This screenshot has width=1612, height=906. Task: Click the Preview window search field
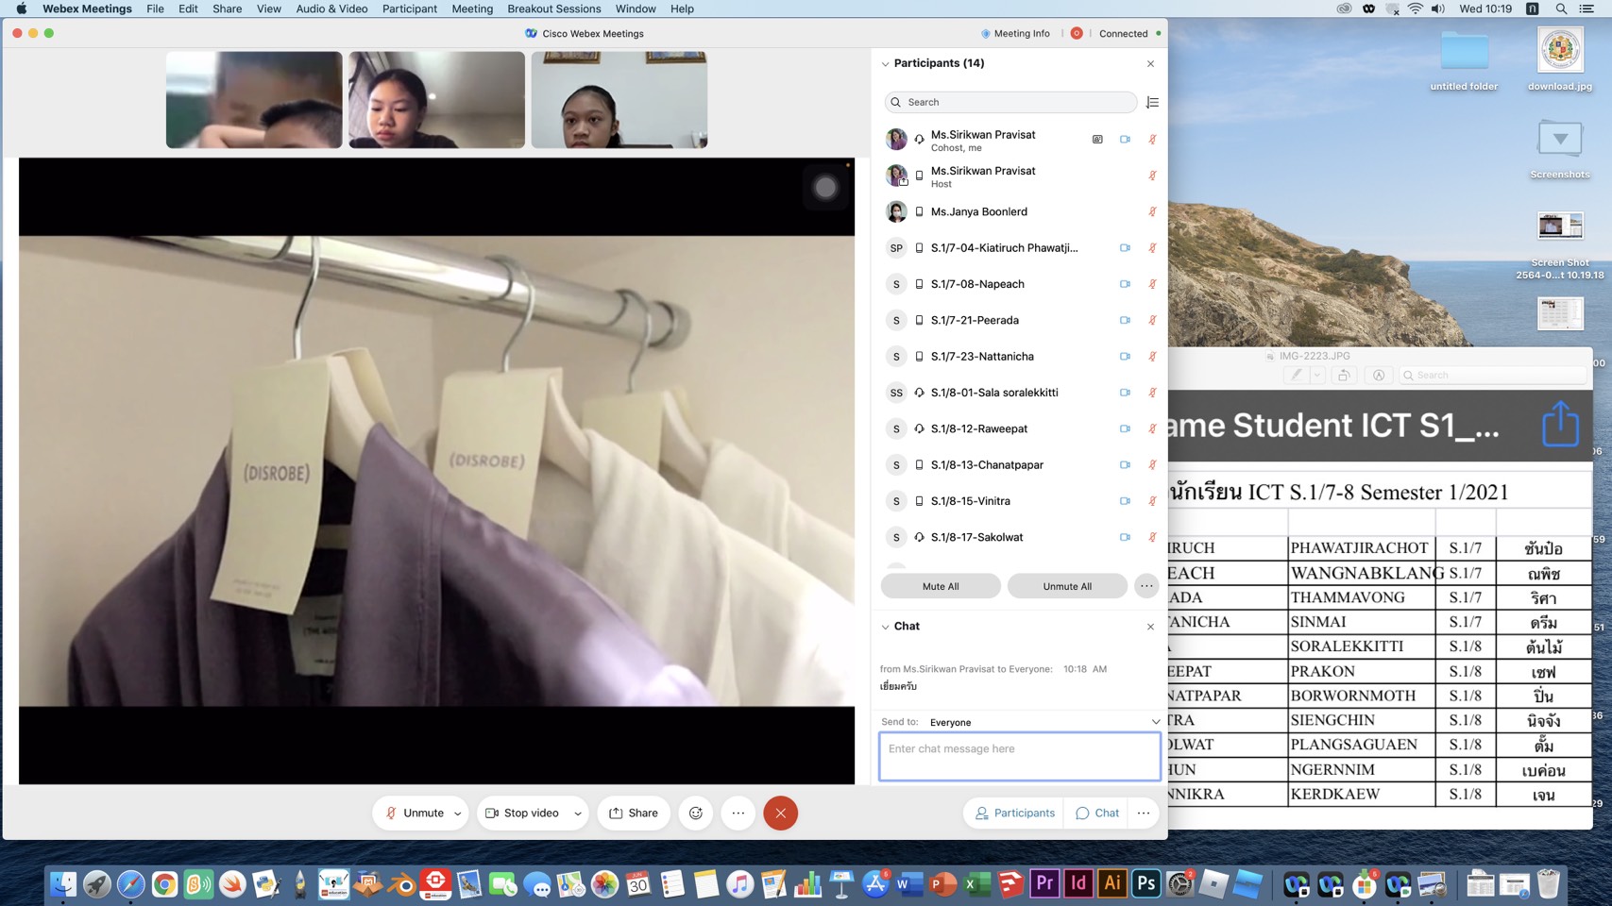pos(1492,375)
